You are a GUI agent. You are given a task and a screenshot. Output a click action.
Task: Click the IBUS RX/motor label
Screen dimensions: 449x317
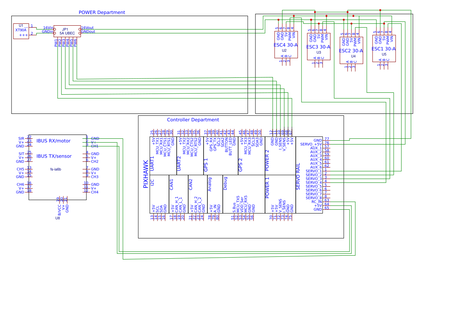coord(53,141)
